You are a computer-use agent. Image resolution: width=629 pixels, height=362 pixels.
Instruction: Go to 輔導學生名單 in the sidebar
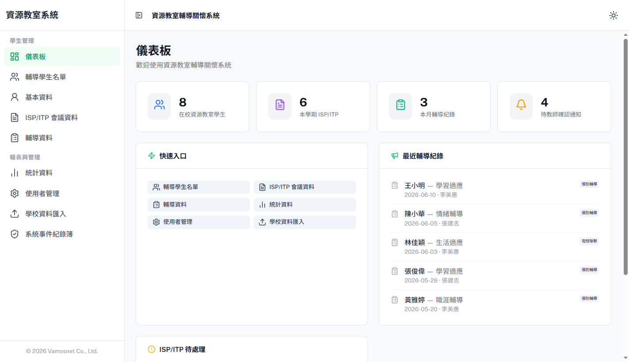[62, 77]
